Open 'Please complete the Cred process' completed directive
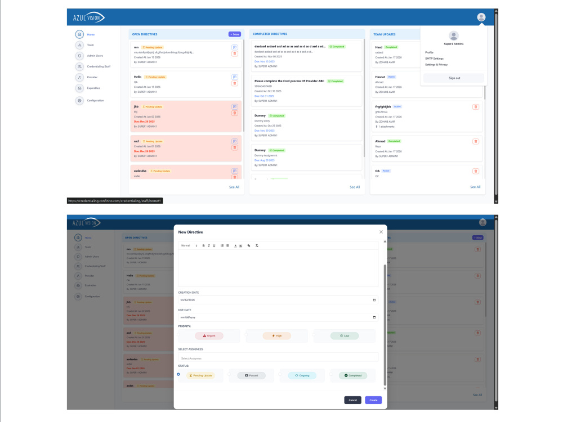 pyautogui.click(x=306, y=91)
